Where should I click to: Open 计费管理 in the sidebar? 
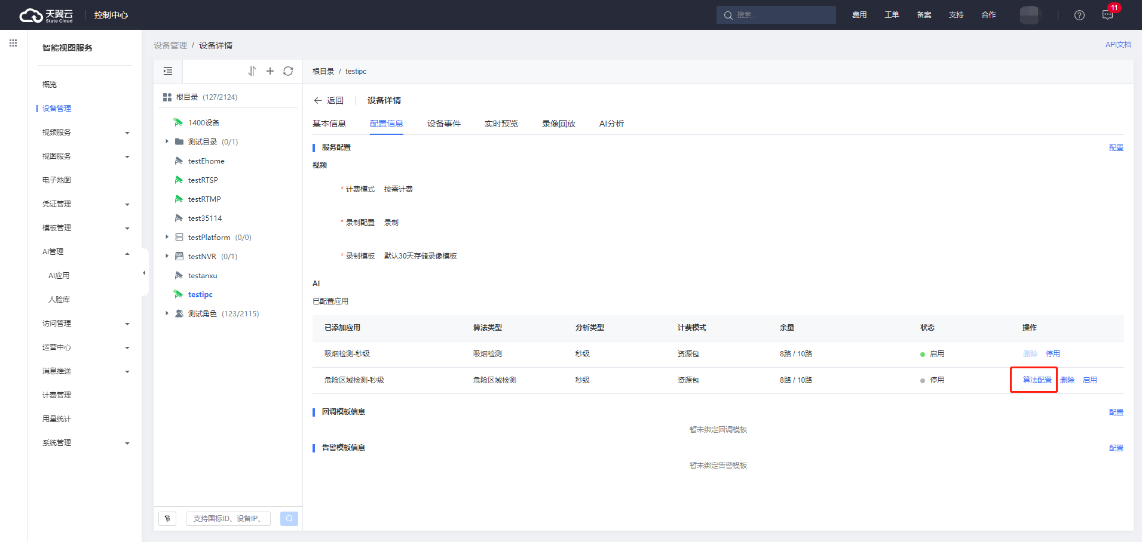coord(57,395)
